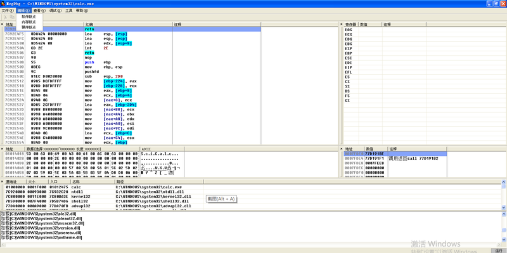Screen dimensions: 507x253
Task: Select the EFL register row
Action: 385,72
